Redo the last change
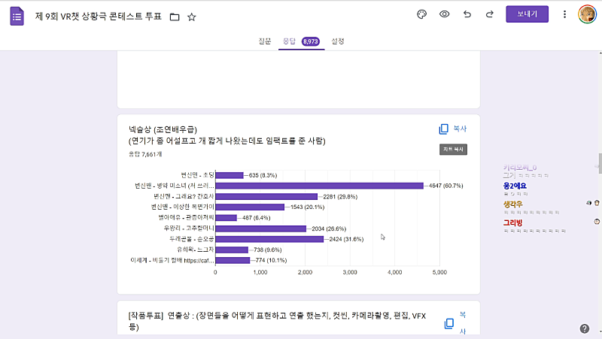This screenshot has width=602, height=339. click(490, 14)
